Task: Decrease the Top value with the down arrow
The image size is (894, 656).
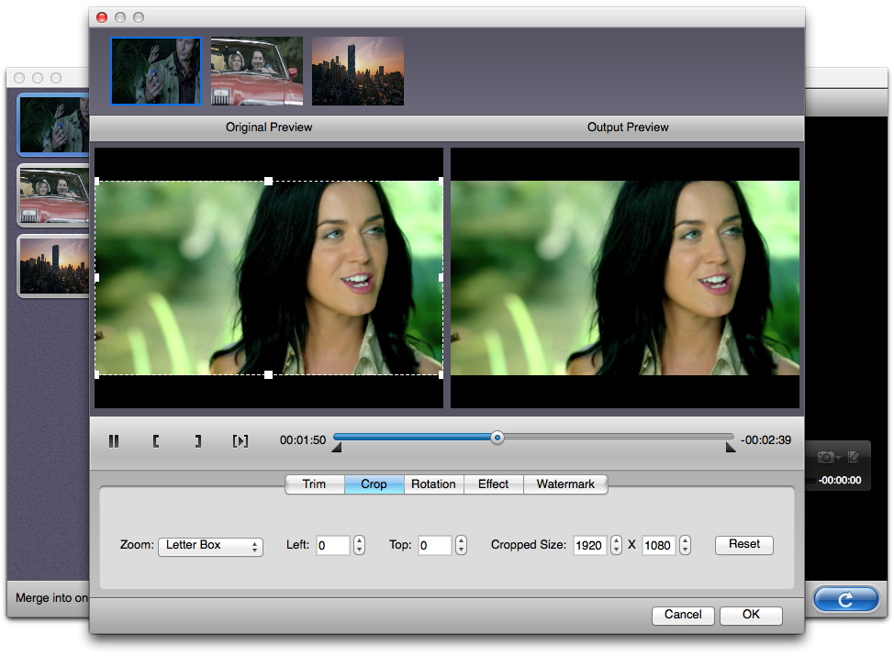Action: 462,550
